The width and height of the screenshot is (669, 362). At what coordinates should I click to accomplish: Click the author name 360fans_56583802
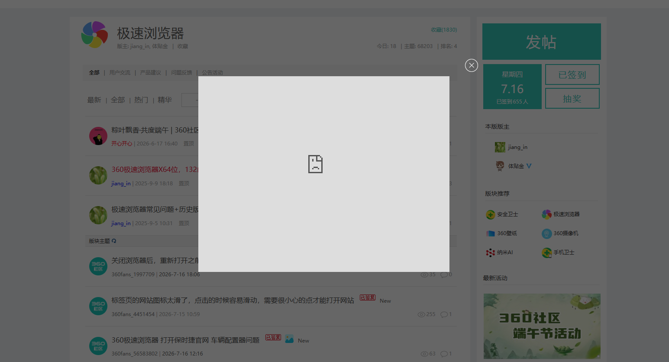point(135,354)
